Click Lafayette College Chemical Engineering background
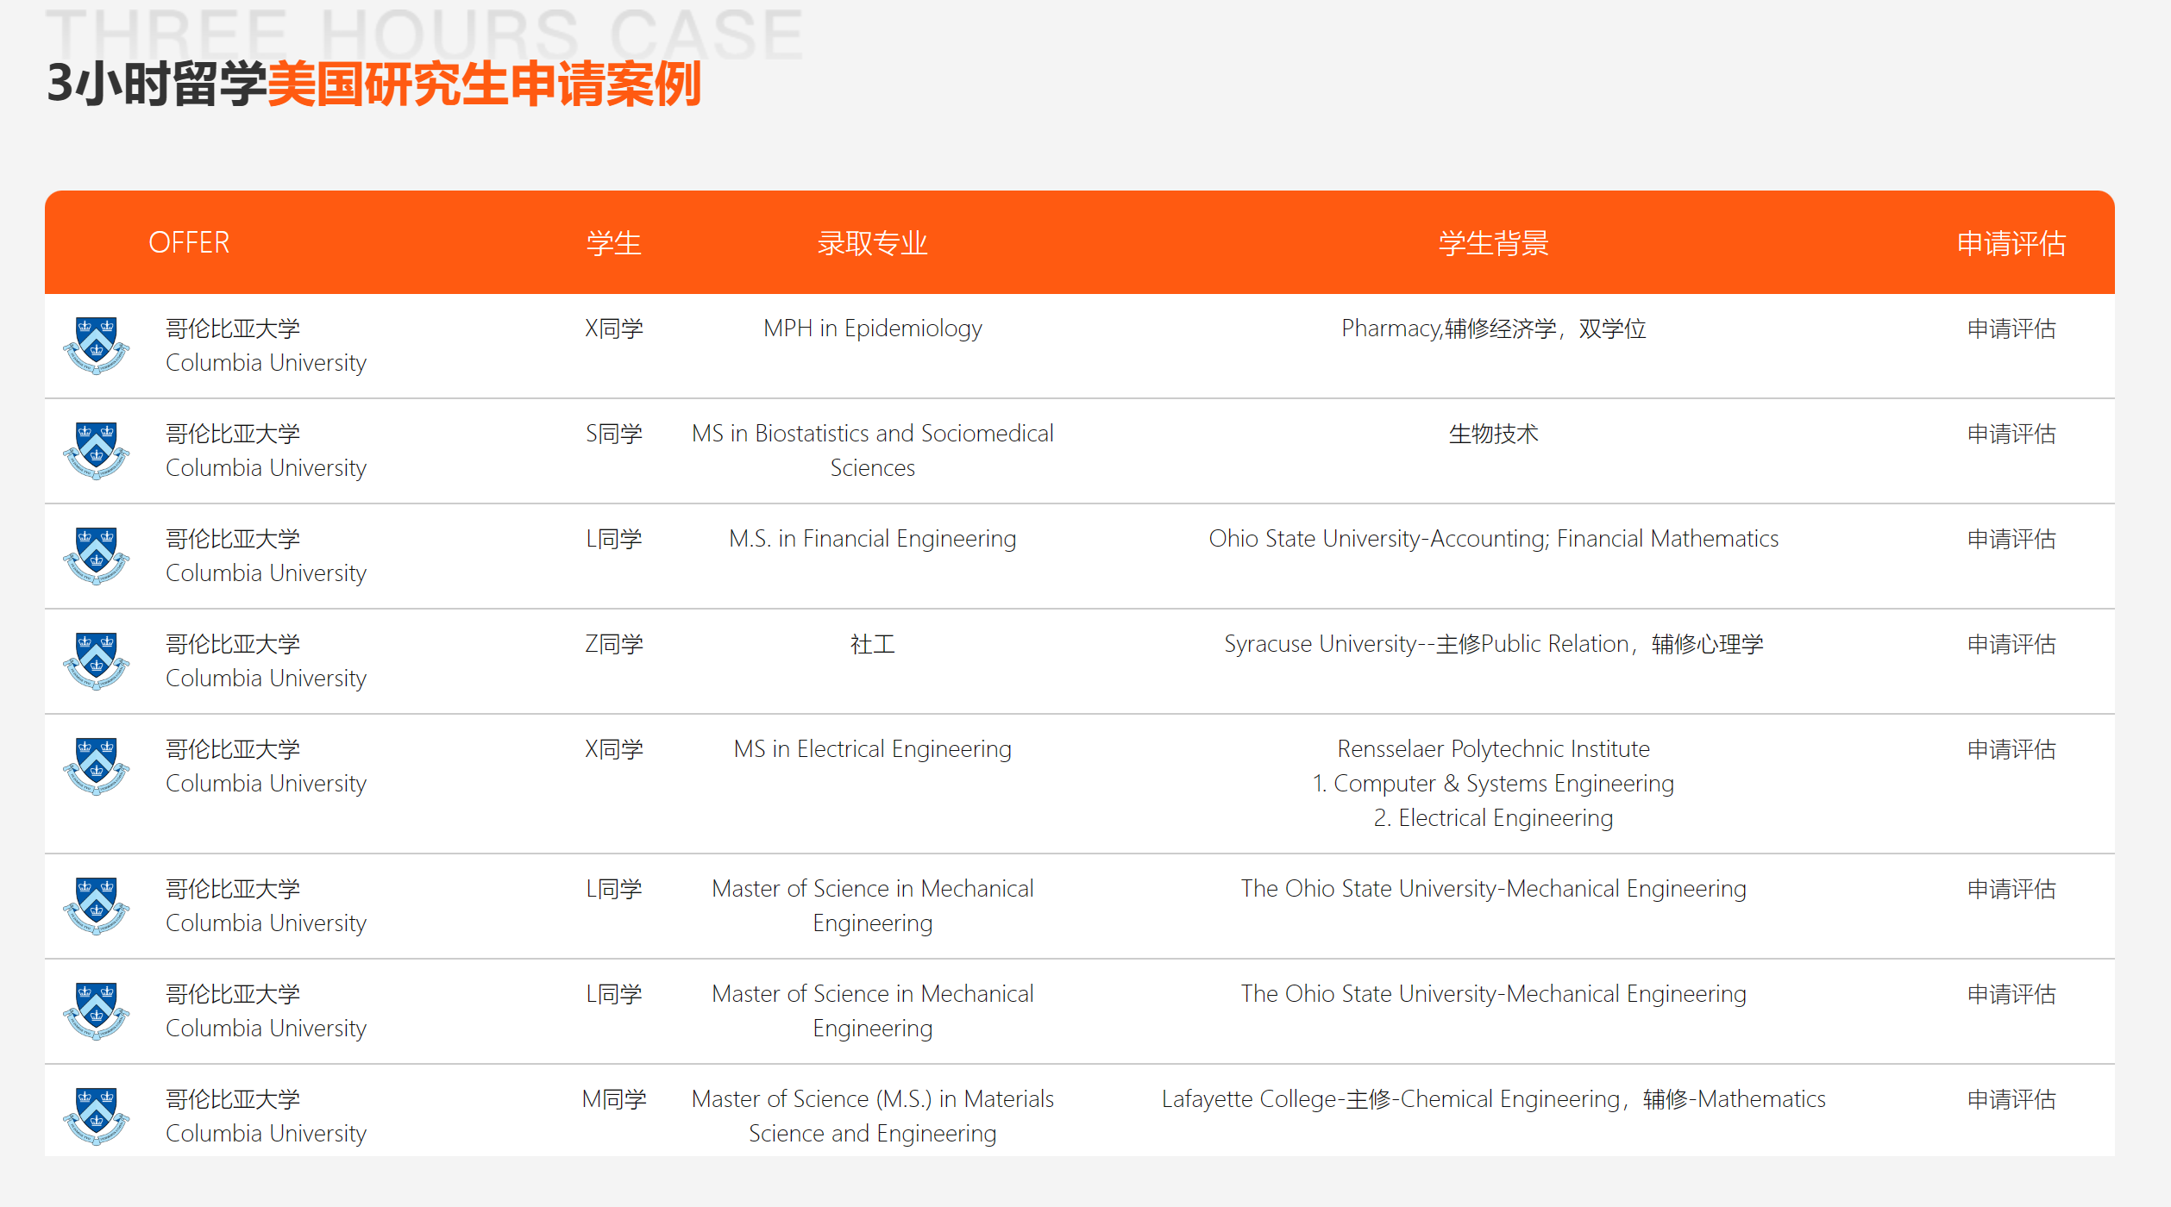2171x1207 pixels. 1494,1099
